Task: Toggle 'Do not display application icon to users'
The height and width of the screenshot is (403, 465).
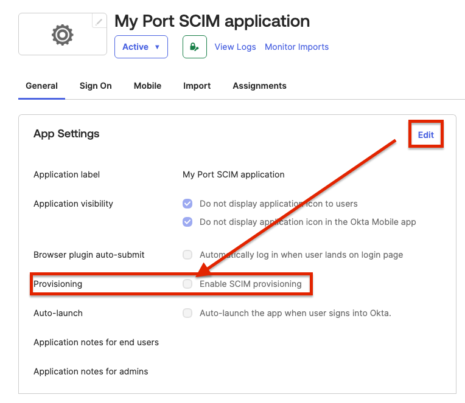Action: [x=187, y=204]
